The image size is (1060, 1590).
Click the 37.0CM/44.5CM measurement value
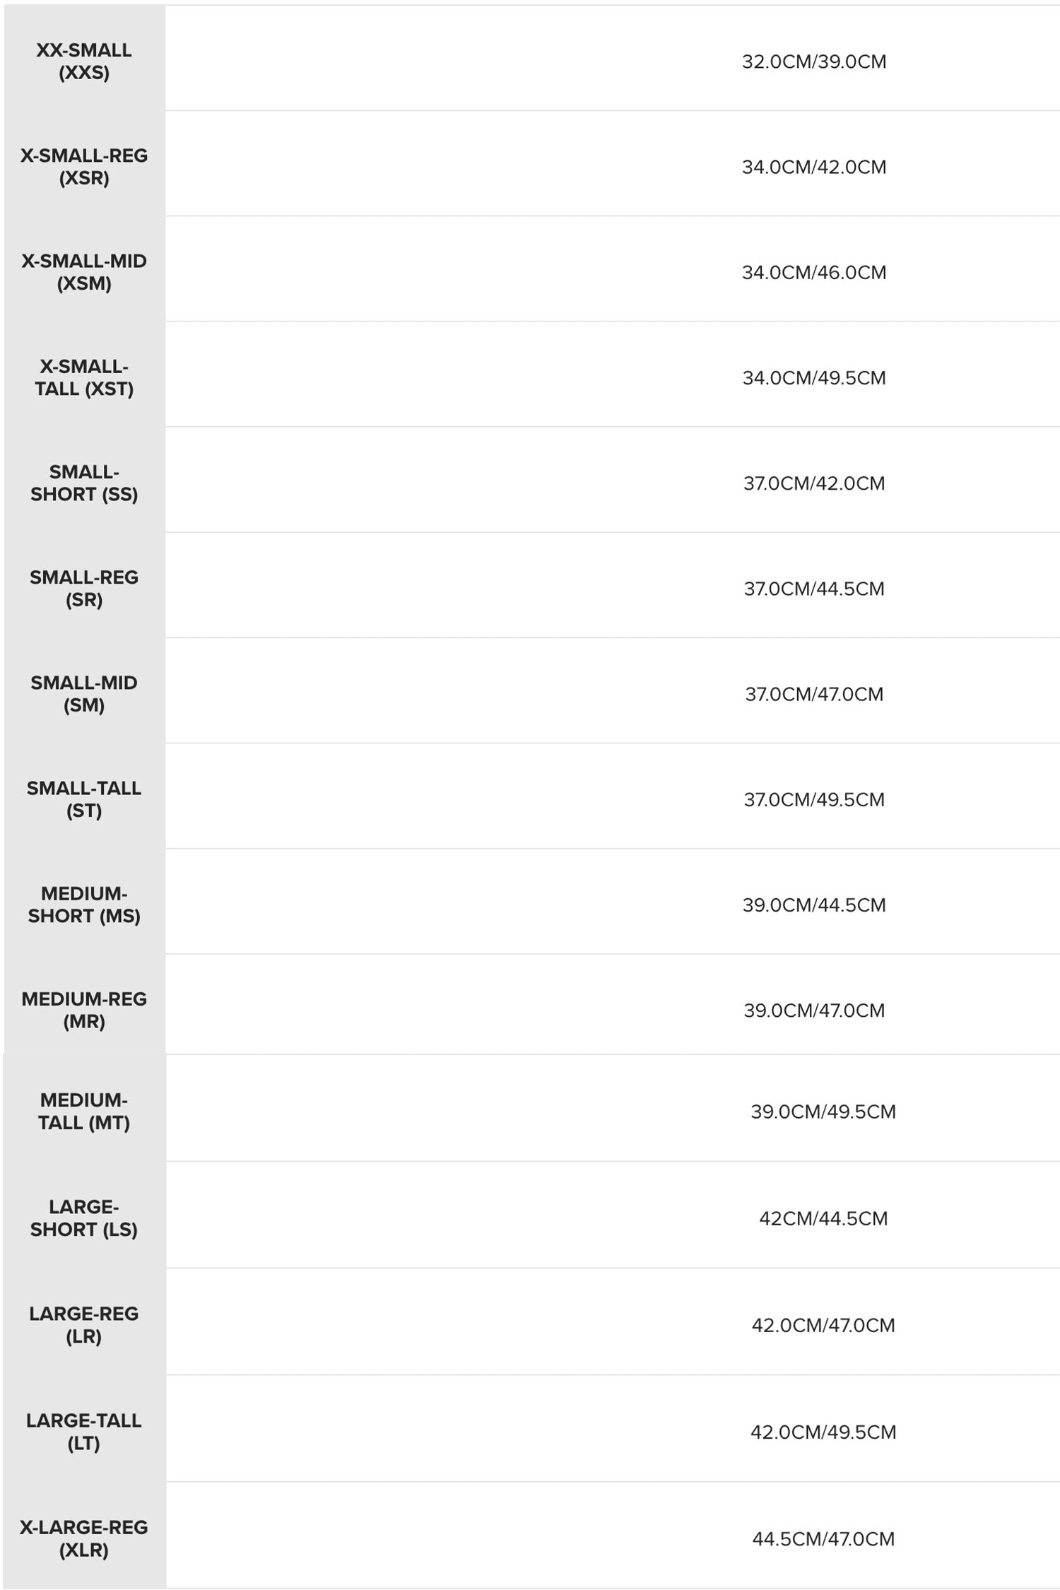click(x=814, y=589)
